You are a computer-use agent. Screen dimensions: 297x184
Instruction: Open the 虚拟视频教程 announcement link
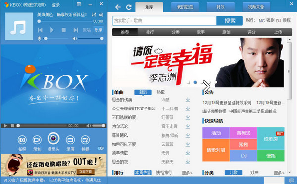tap(214, 111)
